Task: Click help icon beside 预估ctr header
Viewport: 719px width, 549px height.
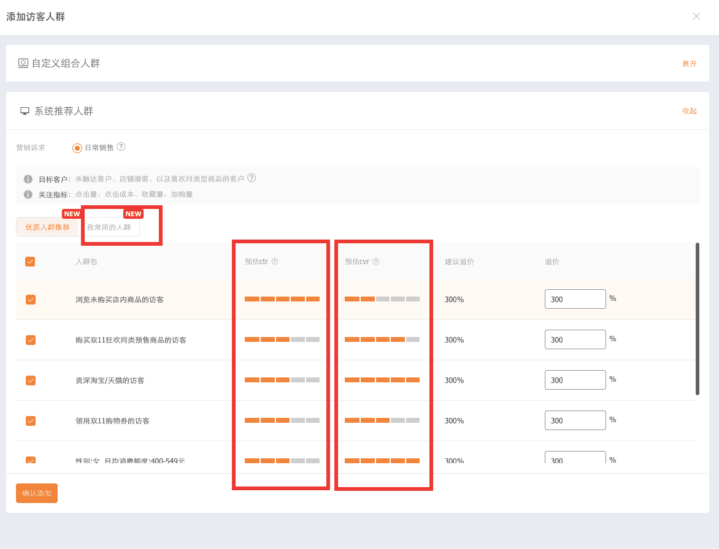Action: 275,262
